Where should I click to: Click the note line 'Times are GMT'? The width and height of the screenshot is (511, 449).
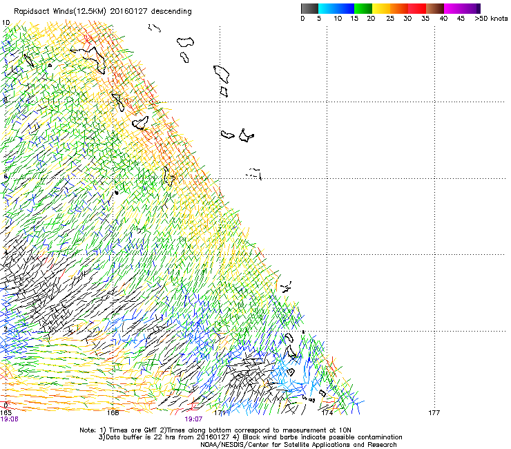(215, 430)
